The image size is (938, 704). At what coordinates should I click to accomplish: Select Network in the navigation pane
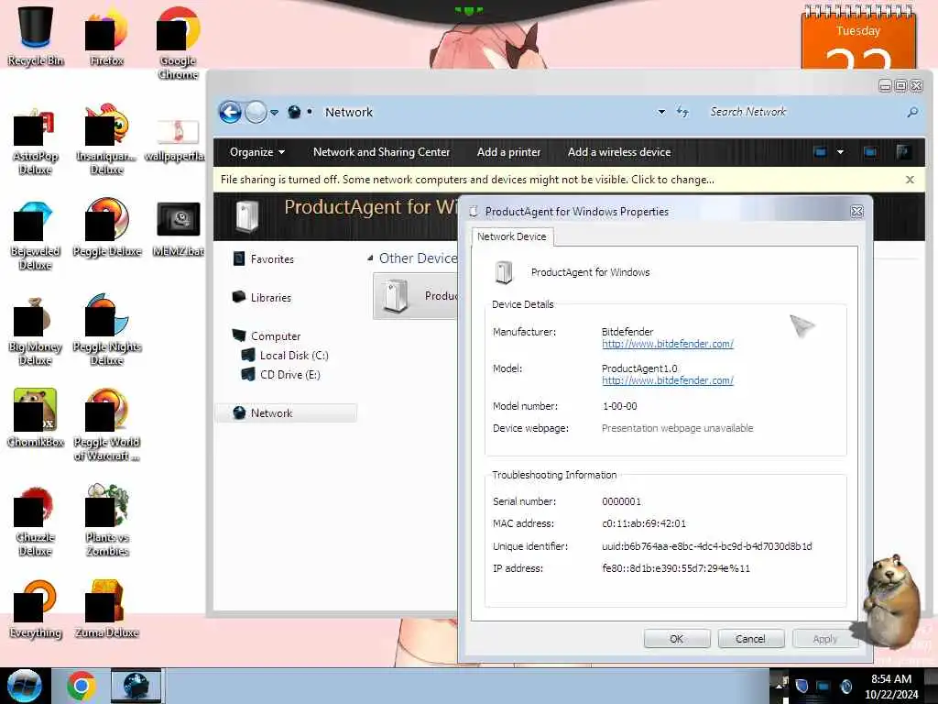[x=286, y=413]
